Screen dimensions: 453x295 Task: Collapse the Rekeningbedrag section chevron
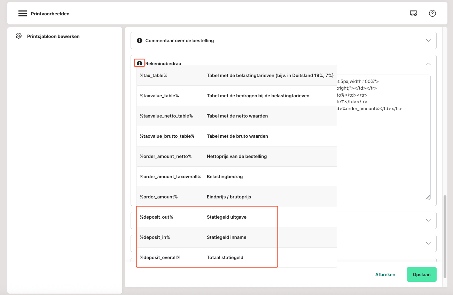coord(428,64)
